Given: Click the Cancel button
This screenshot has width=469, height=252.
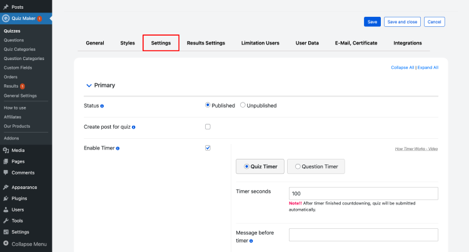Looking at the screenshot, I should (x=435, y=22).
